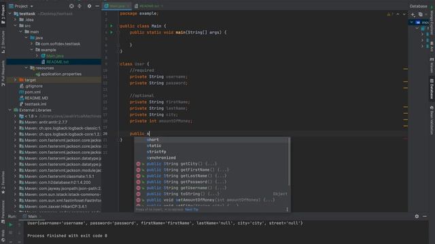Open the Favorites tool window tab

(x=3, y=182)
